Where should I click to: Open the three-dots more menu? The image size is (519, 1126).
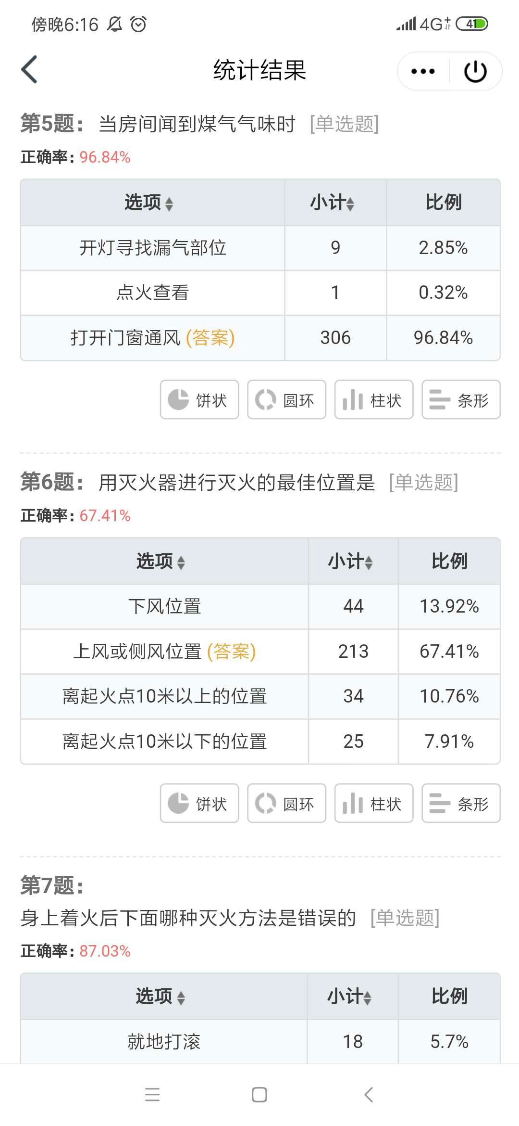click(x=423, y=71)
